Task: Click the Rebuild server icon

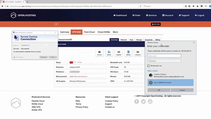Action: [x=128, y=53]
